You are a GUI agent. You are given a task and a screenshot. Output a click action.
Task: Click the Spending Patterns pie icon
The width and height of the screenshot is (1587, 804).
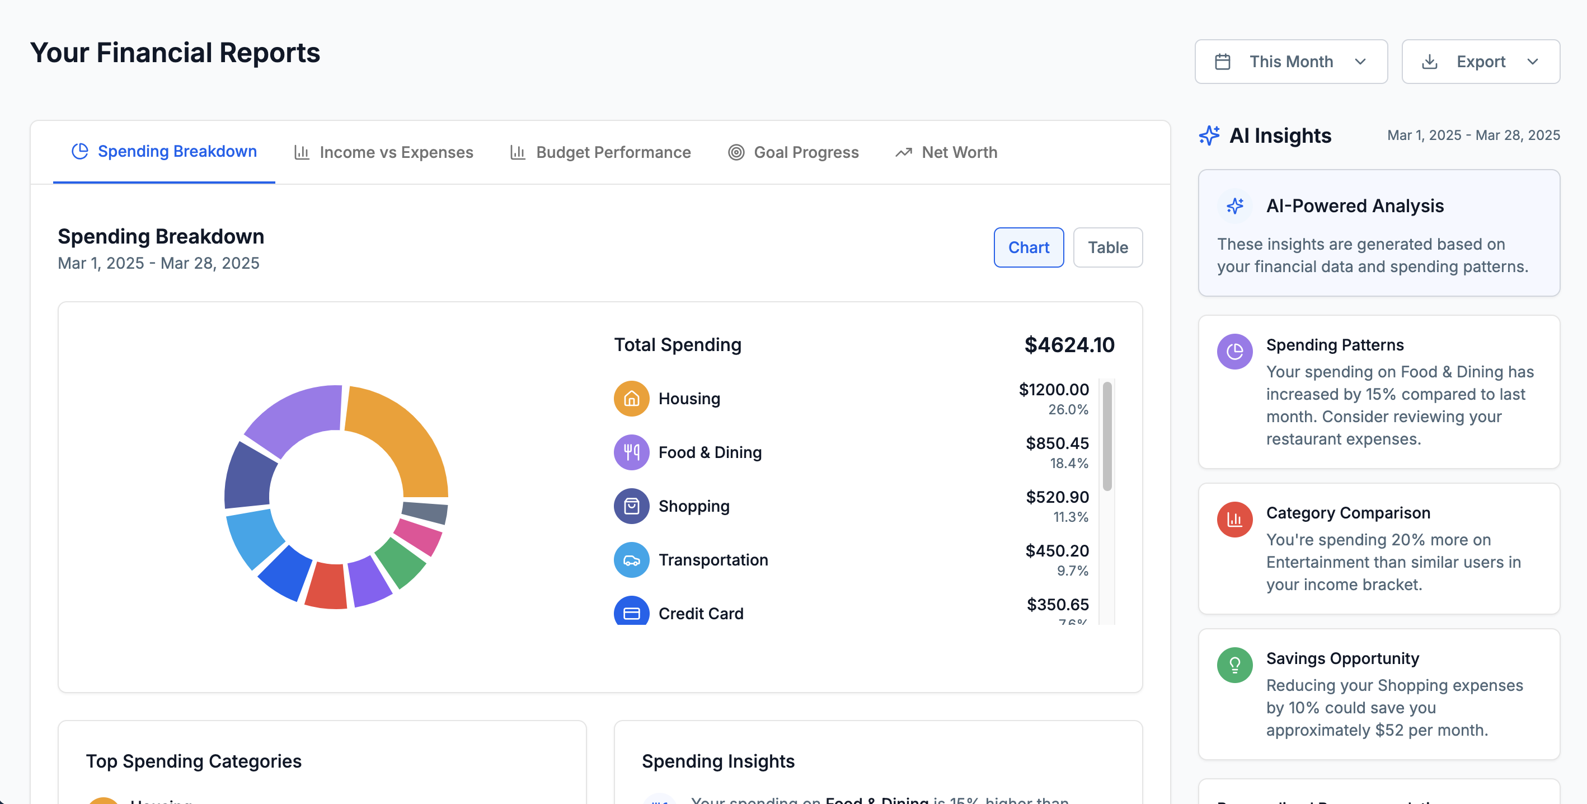[x=1234, y=352]
